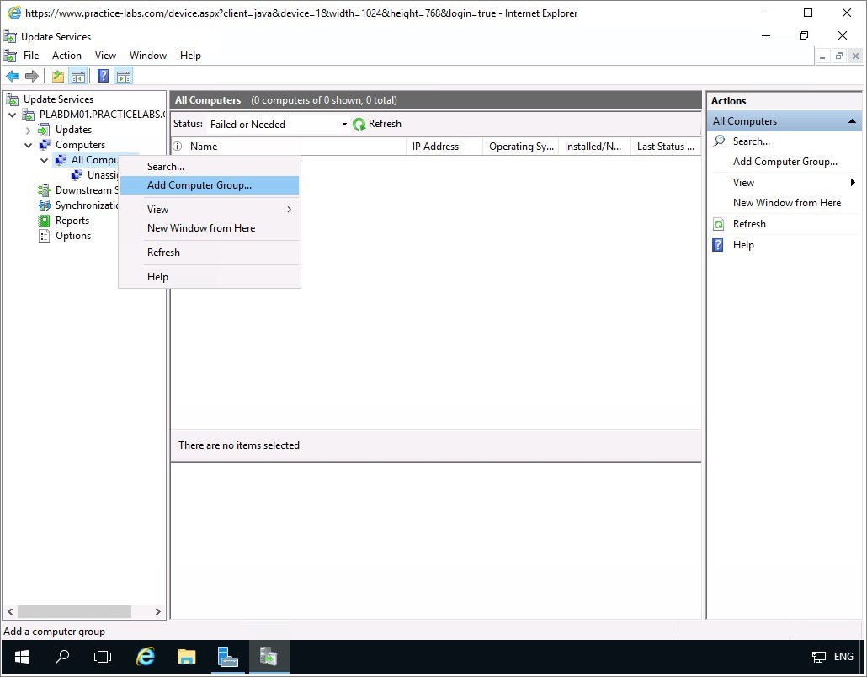Click the Back arrow toolbar icon
Viewport: 867px width, 677px height.
coord(13,77)
